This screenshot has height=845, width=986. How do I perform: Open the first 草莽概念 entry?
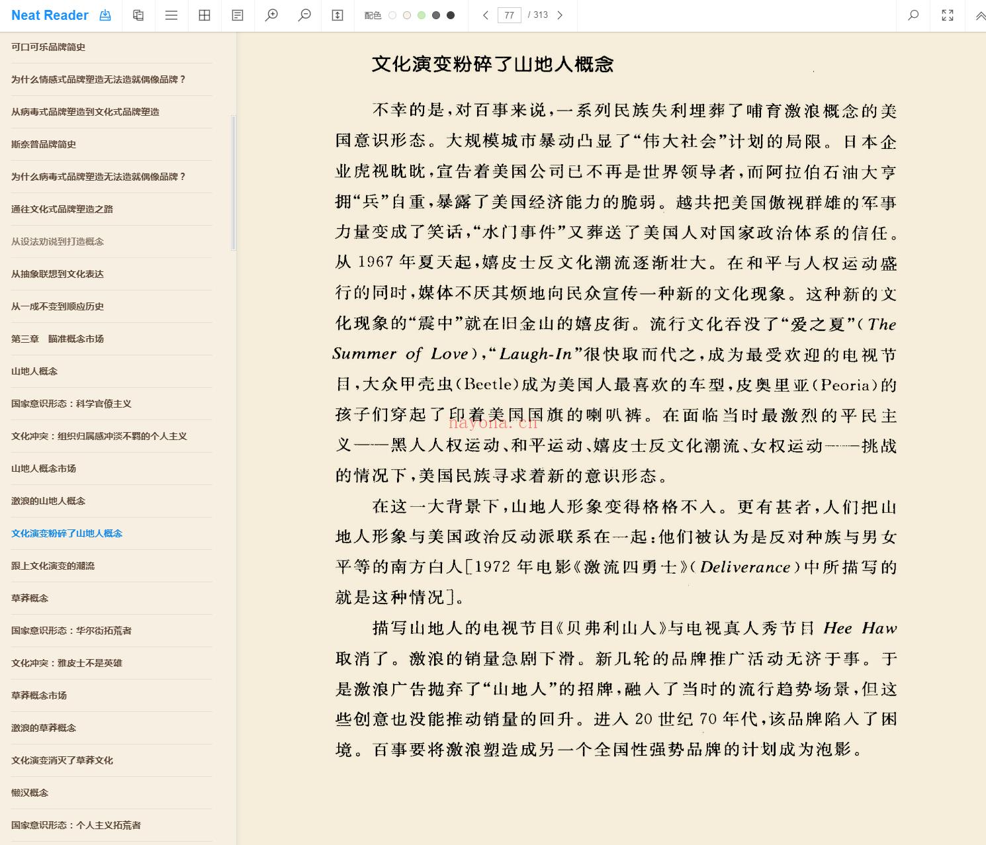click(30, 598)
